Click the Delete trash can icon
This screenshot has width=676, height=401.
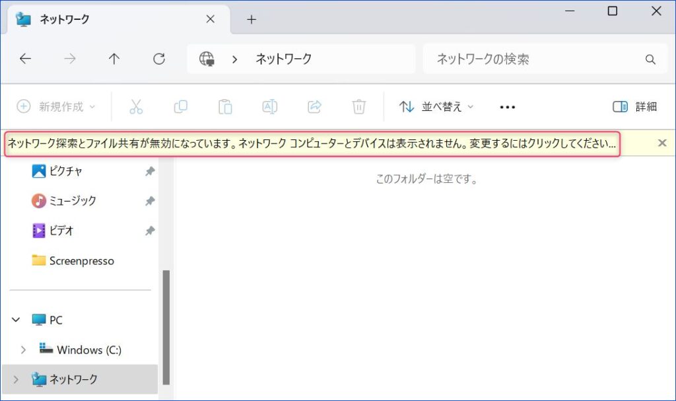point(358,106)
